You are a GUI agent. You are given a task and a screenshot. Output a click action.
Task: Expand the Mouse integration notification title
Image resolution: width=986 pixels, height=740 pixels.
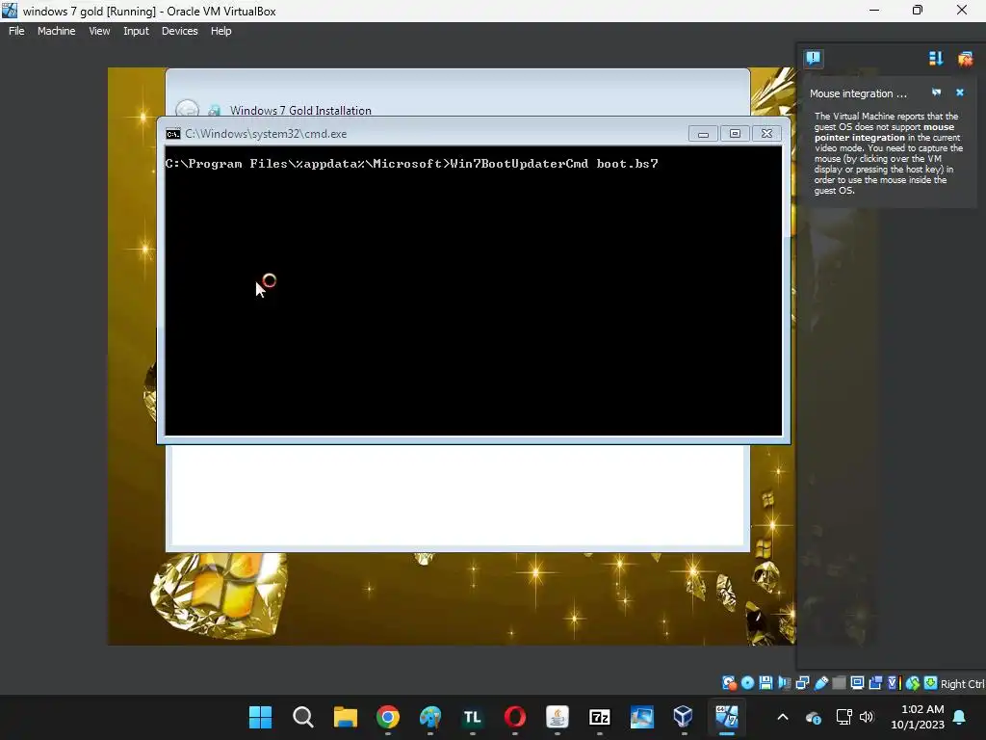tap(858, 93)
